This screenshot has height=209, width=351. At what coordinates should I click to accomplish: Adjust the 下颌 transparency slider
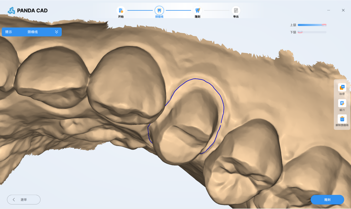click(x=312, y=32)
